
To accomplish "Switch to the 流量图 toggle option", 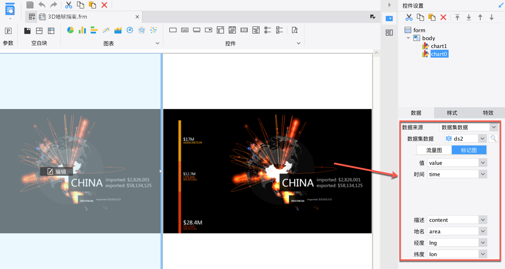I will (x=434, y=150).
